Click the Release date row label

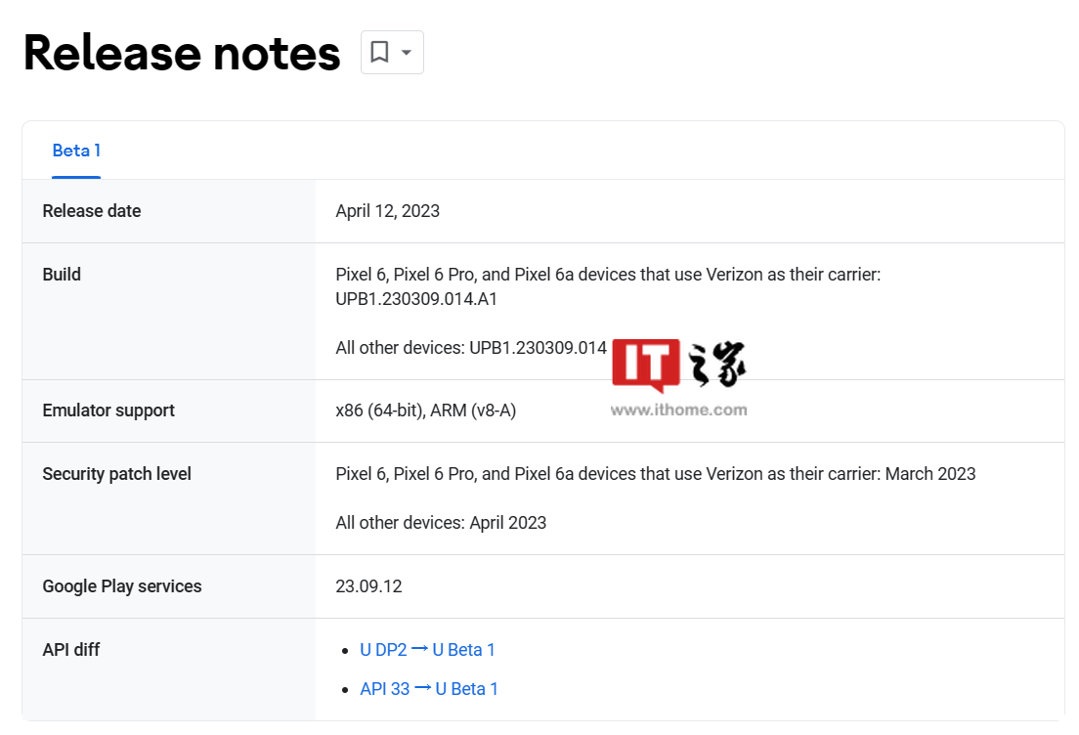pos(92,211)
